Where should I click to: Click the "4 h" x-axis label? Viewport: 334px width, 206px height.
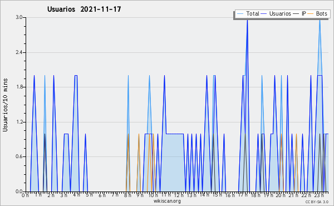76,195
